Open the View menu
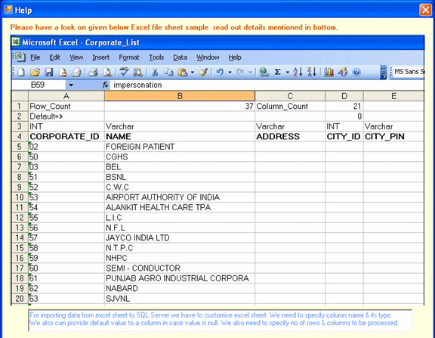The height and width of the screenshot is (338, 435). [76, 57]
